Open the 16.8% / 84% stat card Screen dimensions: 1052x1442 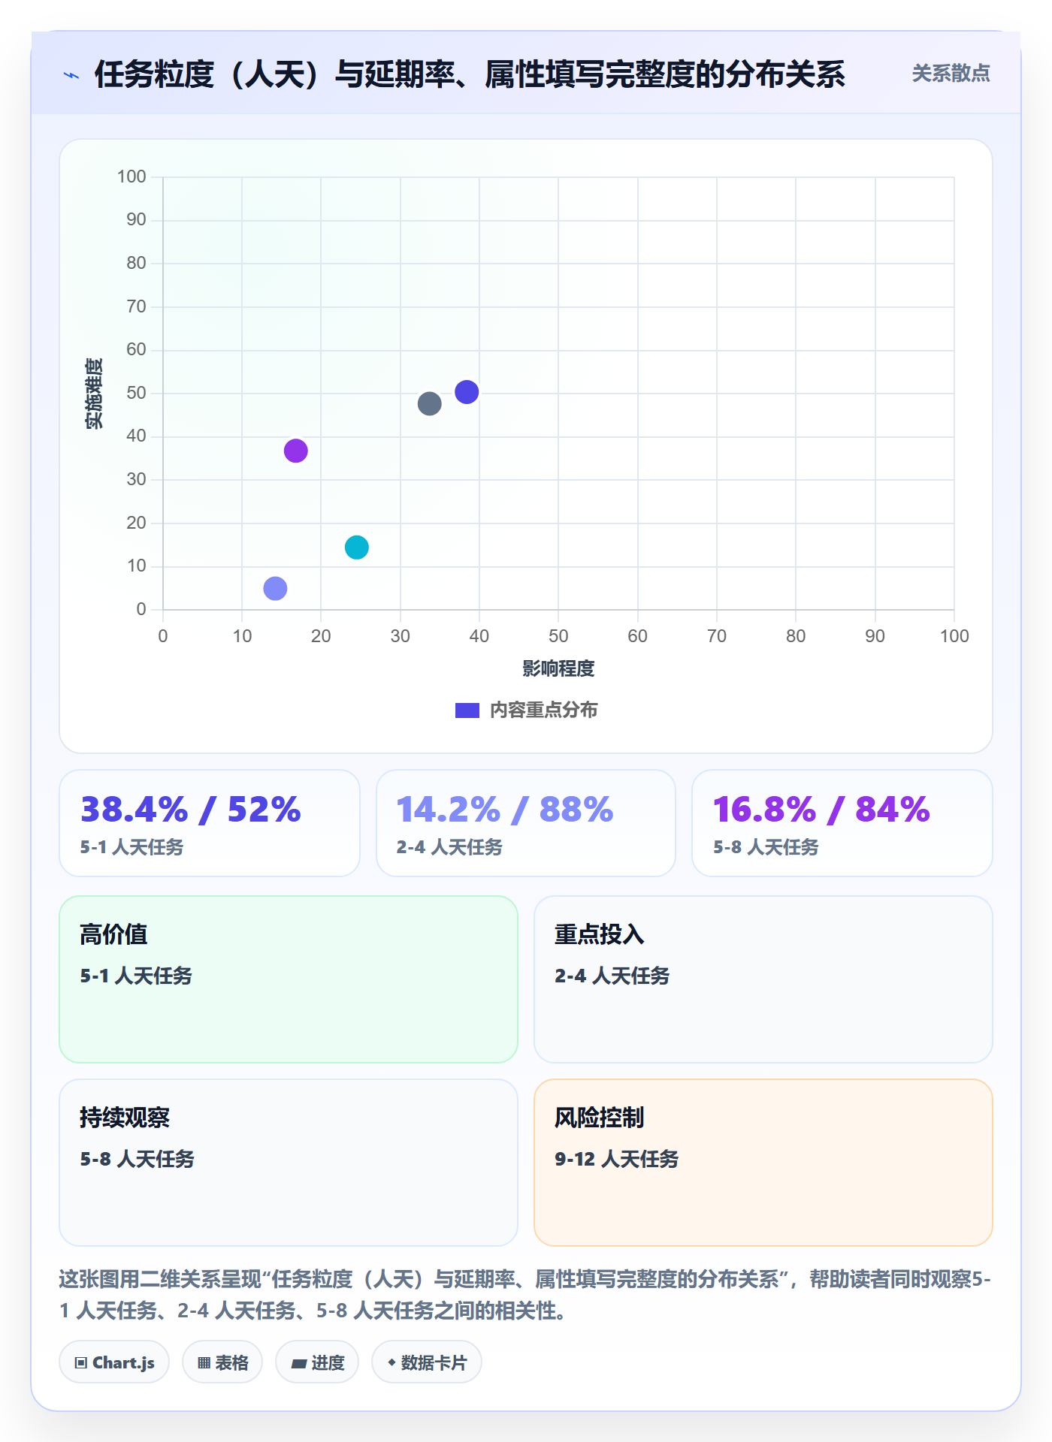click(842, 823)
